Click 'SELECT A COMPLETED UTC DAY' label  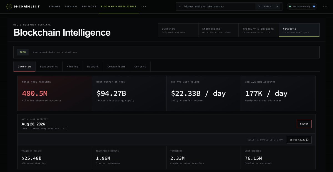click(x=266, y=140)
